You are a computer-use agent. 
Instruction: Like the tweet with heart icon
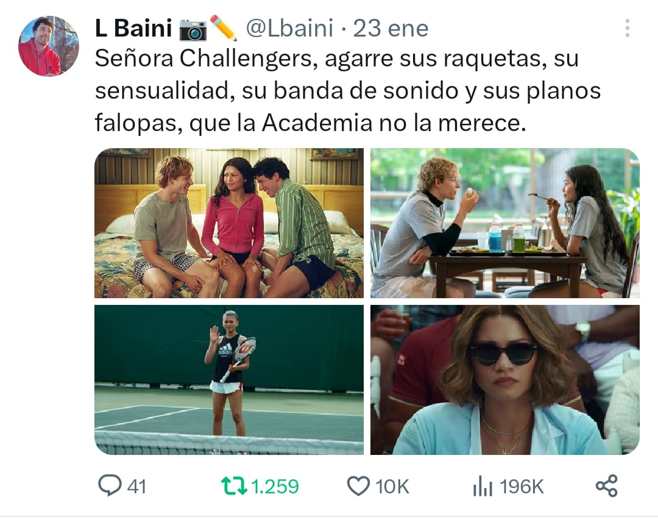(358, 486)
